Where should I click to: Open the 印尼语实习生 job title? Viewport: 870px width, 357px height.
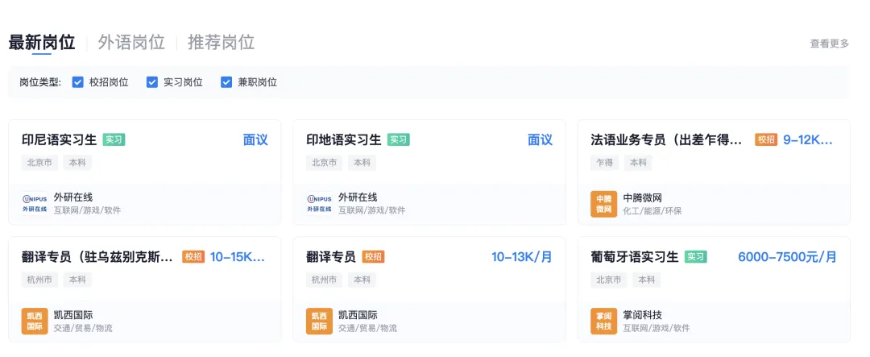pos(60,140)
